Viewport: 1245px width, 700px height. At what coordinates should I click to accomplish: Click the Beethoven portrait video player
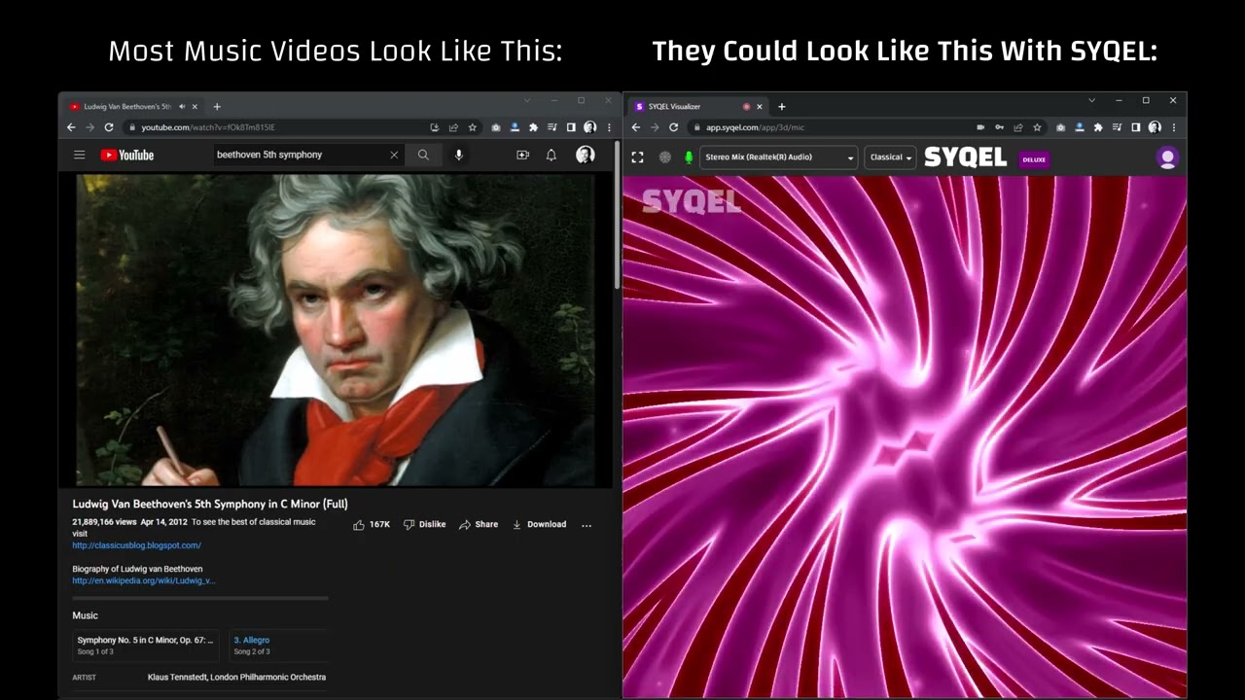[x=336, y=330]
